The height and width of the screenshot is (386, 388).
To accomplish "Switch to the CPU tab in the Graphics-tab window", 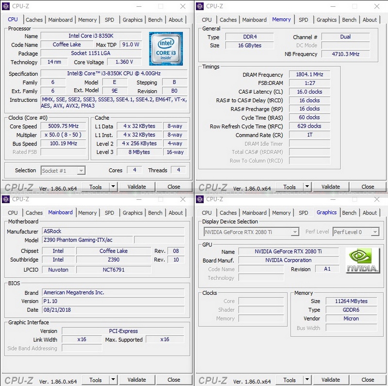I will [x=207, y=213].
